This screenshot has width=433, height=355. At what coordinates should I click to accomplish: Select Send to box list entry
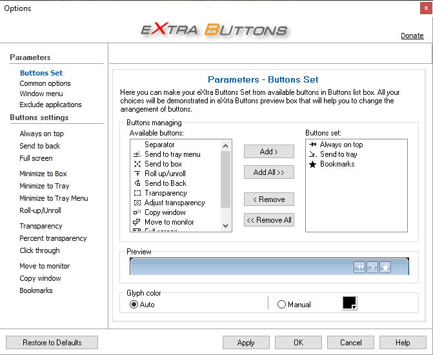coord(176,164)
